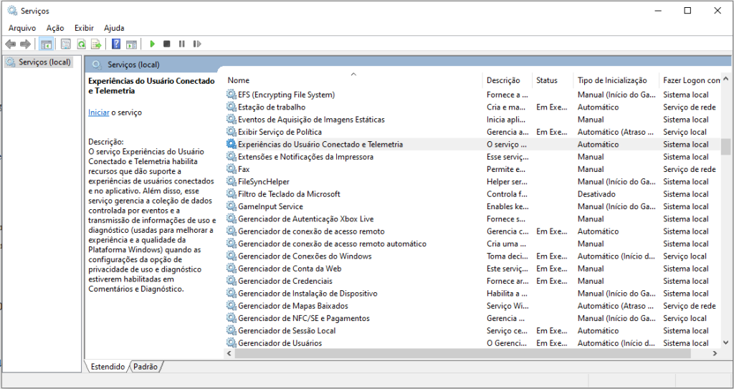Screen dimensions: 734x389
Task: Select Gerenciador de Conta da Web
Action: tap(290, 269)
